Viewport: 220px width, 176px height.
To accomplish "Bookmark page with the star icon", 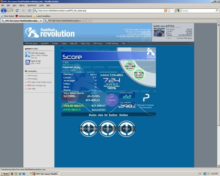I will click(x=169, y=10).
